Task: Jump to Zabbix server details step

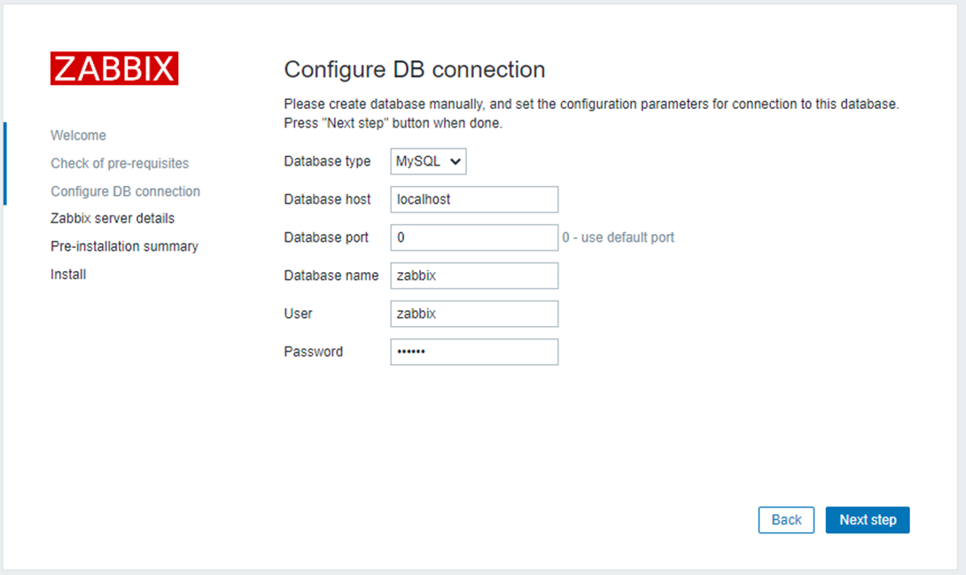Action: click(113, 218)
